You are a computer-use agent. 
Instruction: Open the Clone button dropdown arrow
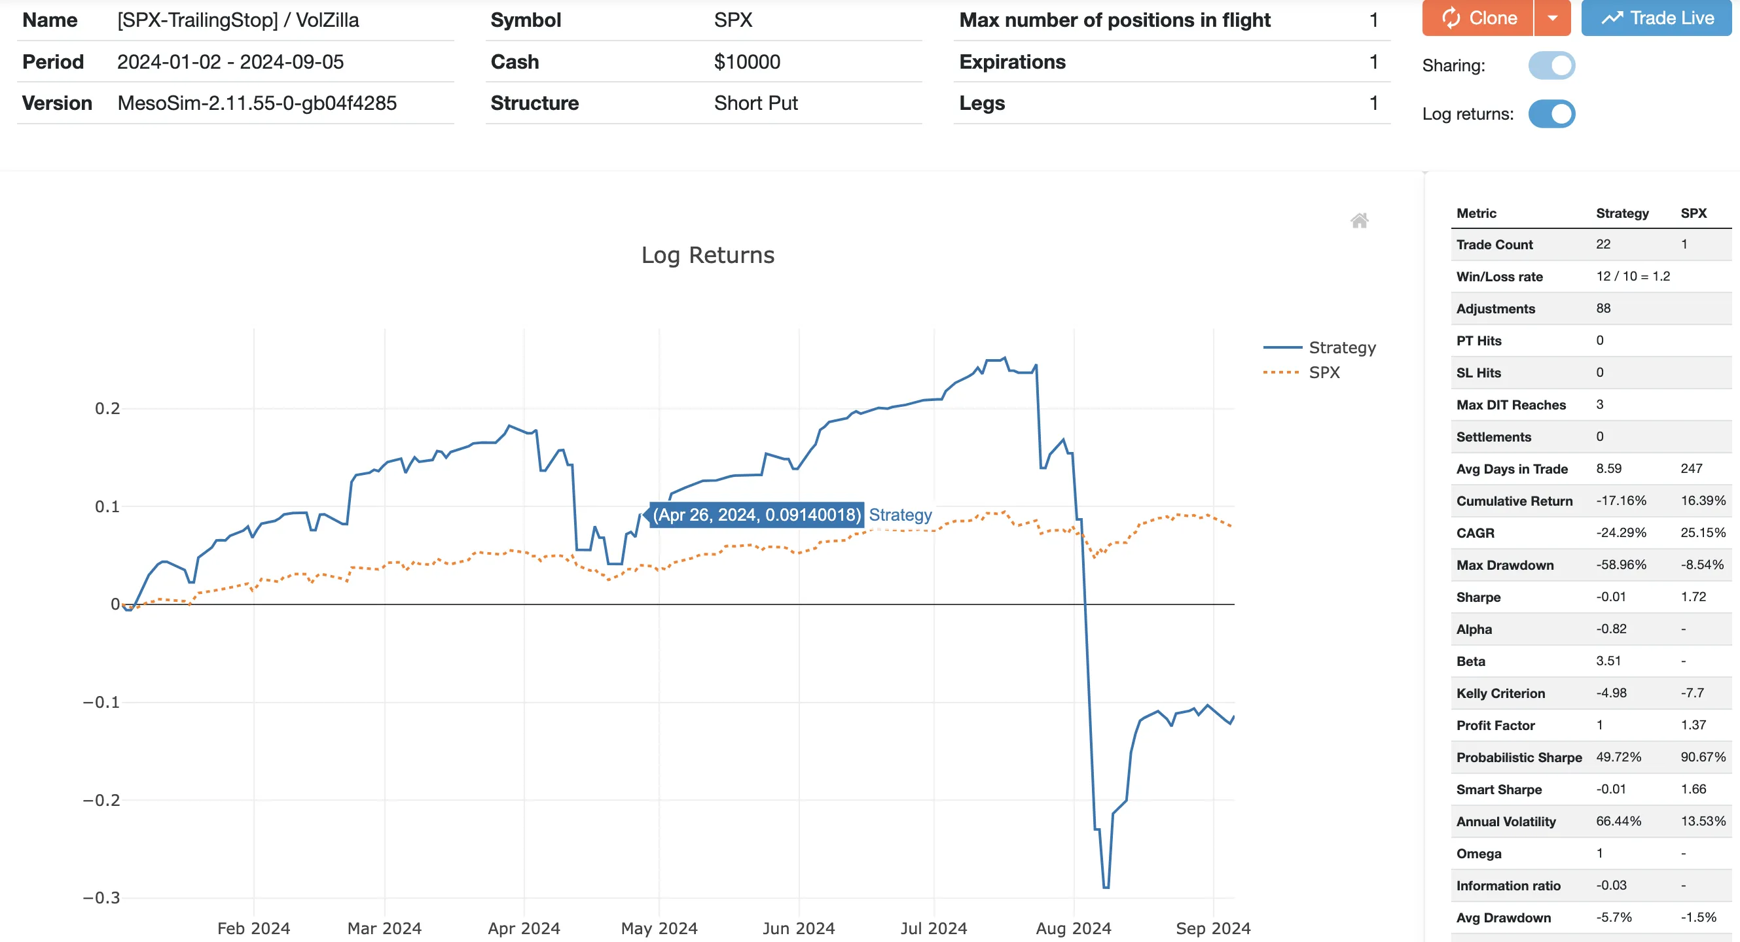pyautogui.click(x=1553, y=18)
